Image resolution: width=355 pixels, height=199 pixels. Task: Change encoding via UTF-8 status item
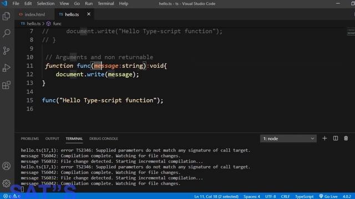tap(270, 197)
